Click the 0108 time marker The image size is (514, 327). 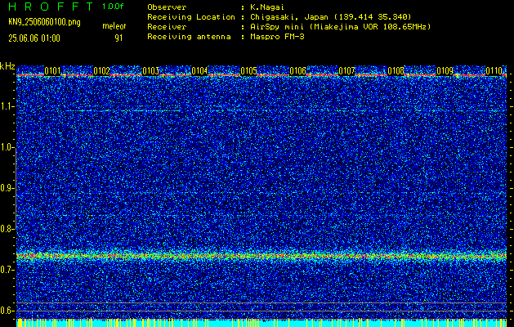(x=396, y=71)
